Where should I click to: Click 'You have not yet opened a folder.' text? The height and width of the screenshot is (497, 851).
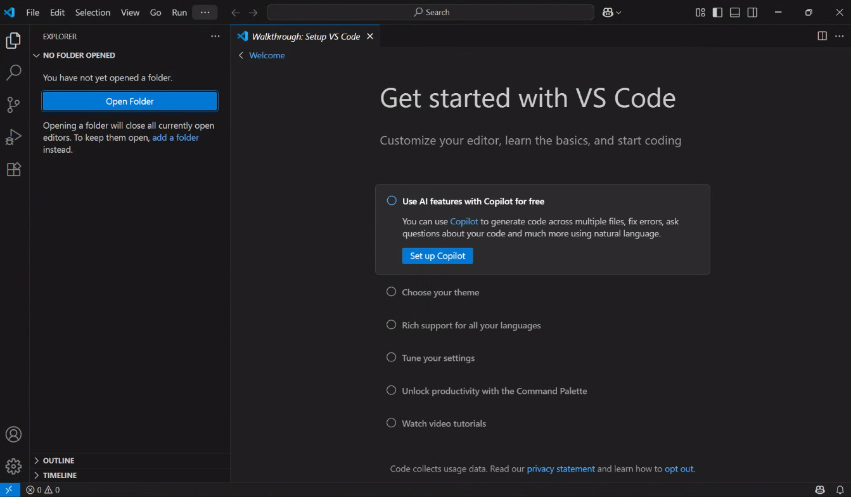pos(108,77)
